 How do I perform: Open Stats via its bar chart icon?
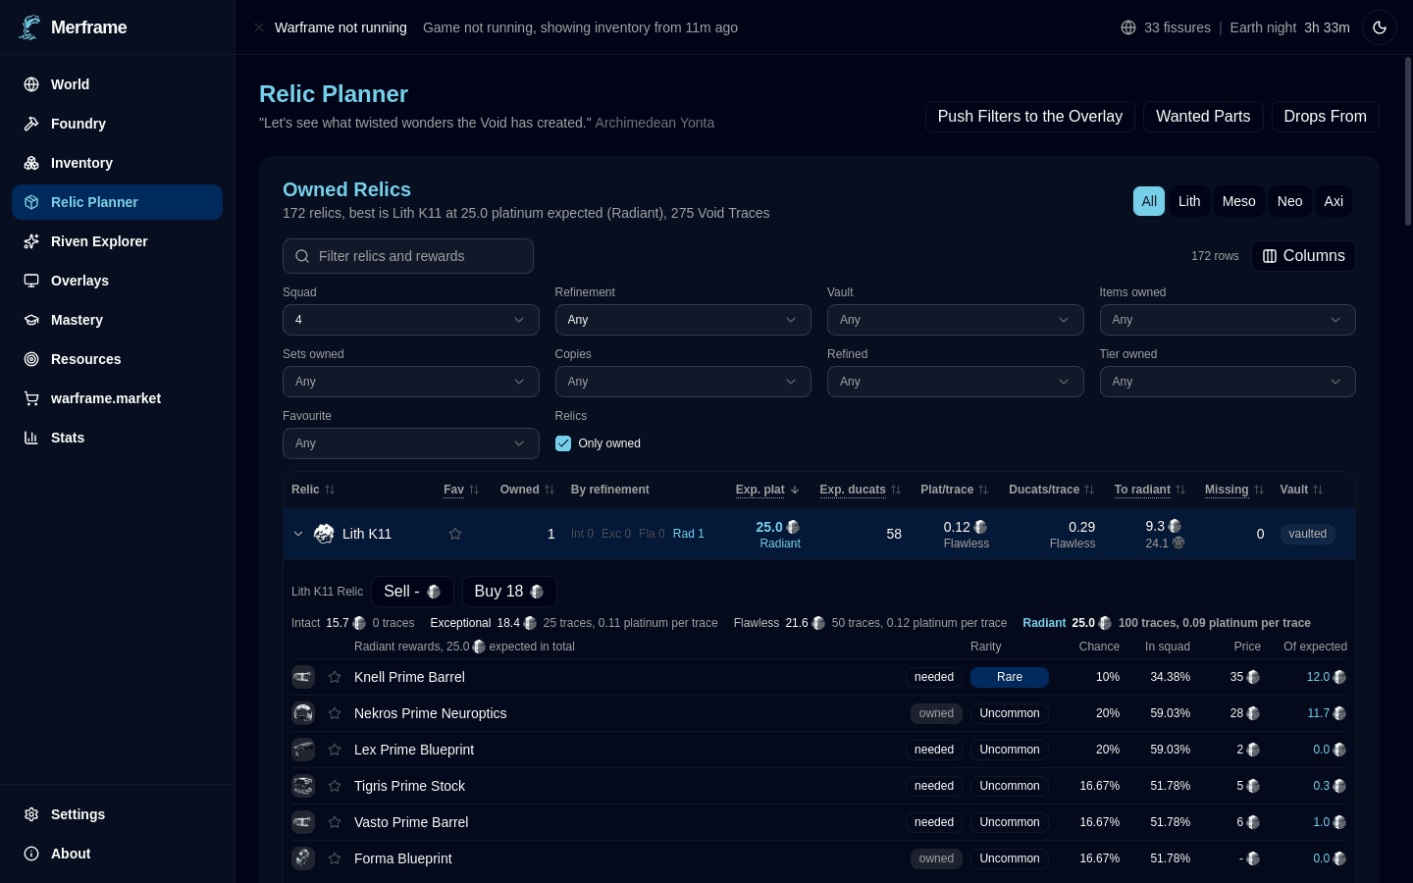pyautogui.click(x=31, y=438)
